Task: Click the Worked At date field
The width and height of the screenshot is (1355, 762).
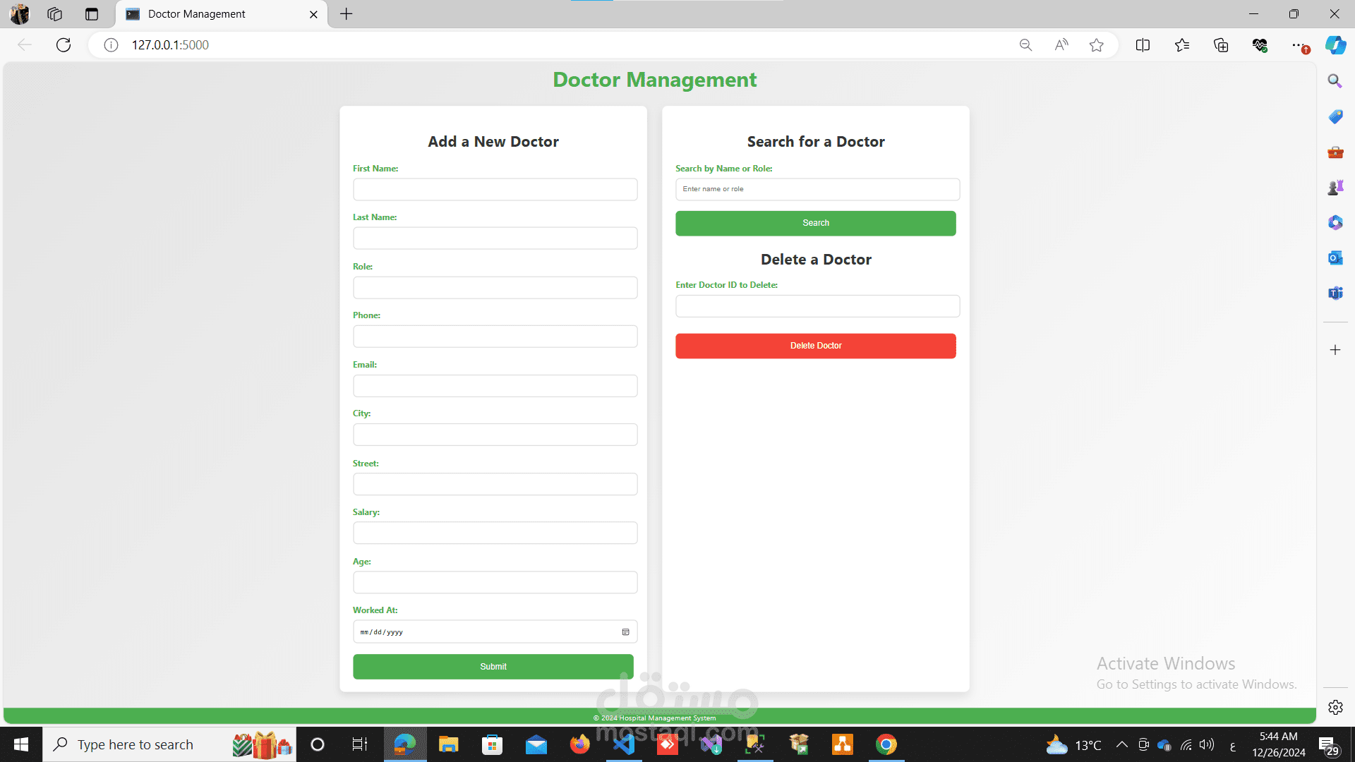Action: (x=495, y=631)
